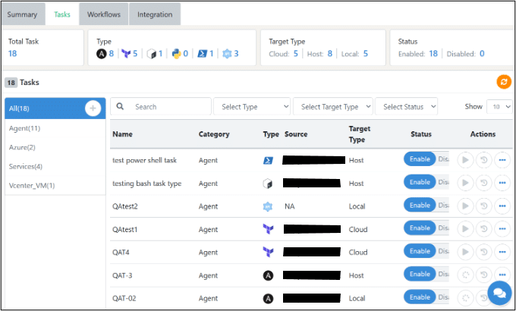
Task: Run the testing bash task type
Action: click(x=465, y=183)
